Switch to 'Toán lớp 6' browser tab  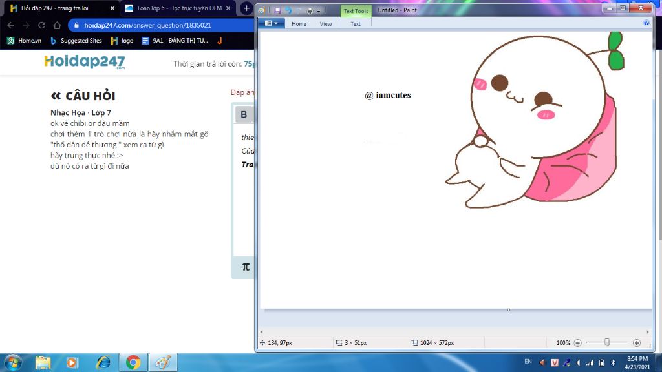(178, 8)
